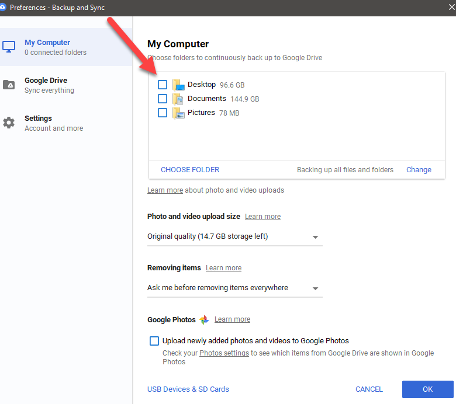Click the Backing up all files and folders text
Image resolution: width=456 pixels, height=404 pixels.
(345, 170)
